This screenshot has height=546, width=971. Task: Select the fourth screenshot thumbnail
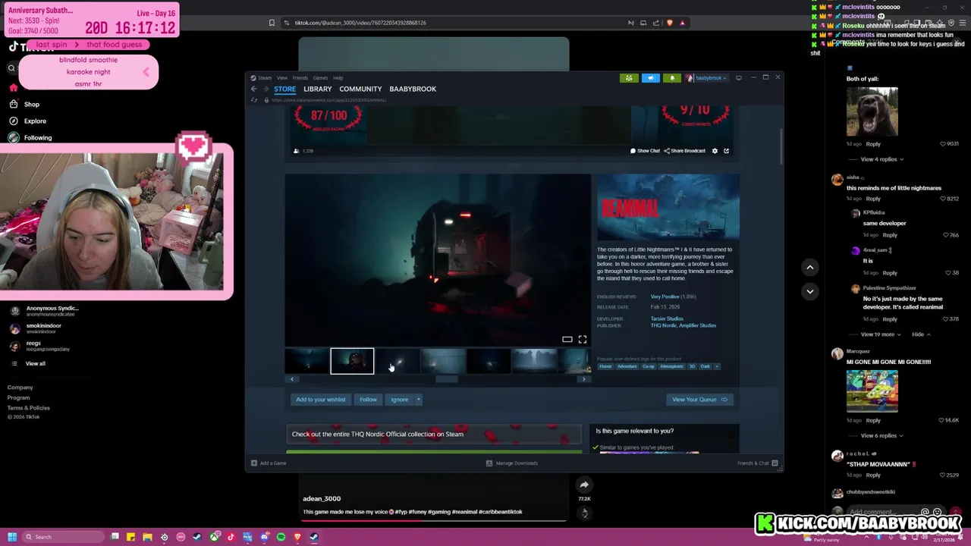coord(443,361)
